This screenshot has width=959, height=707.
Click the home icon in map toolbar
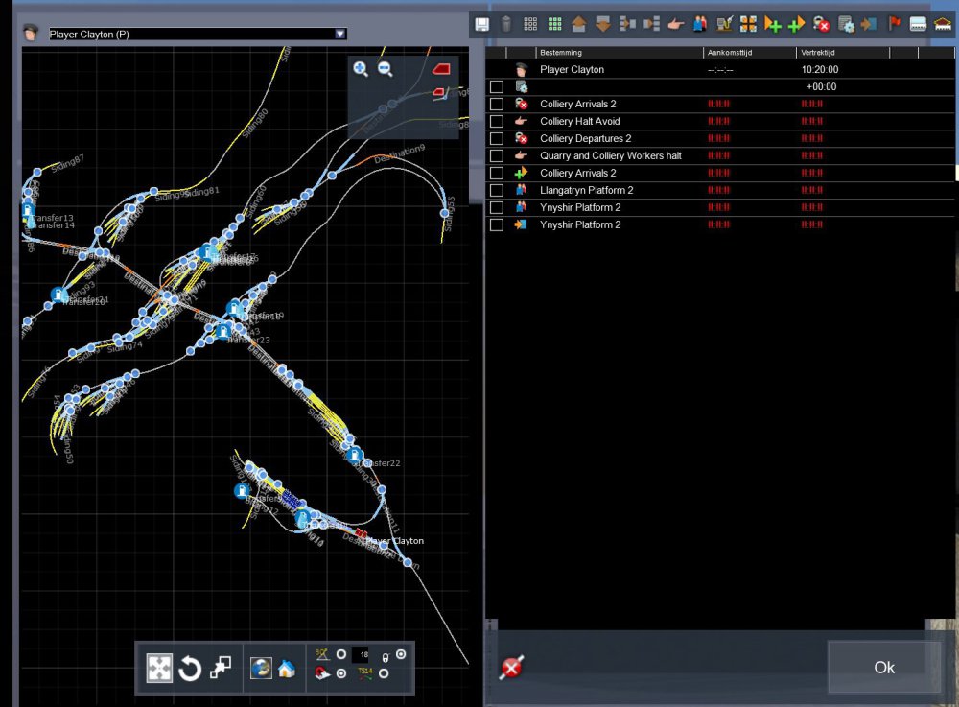(286, 669)
